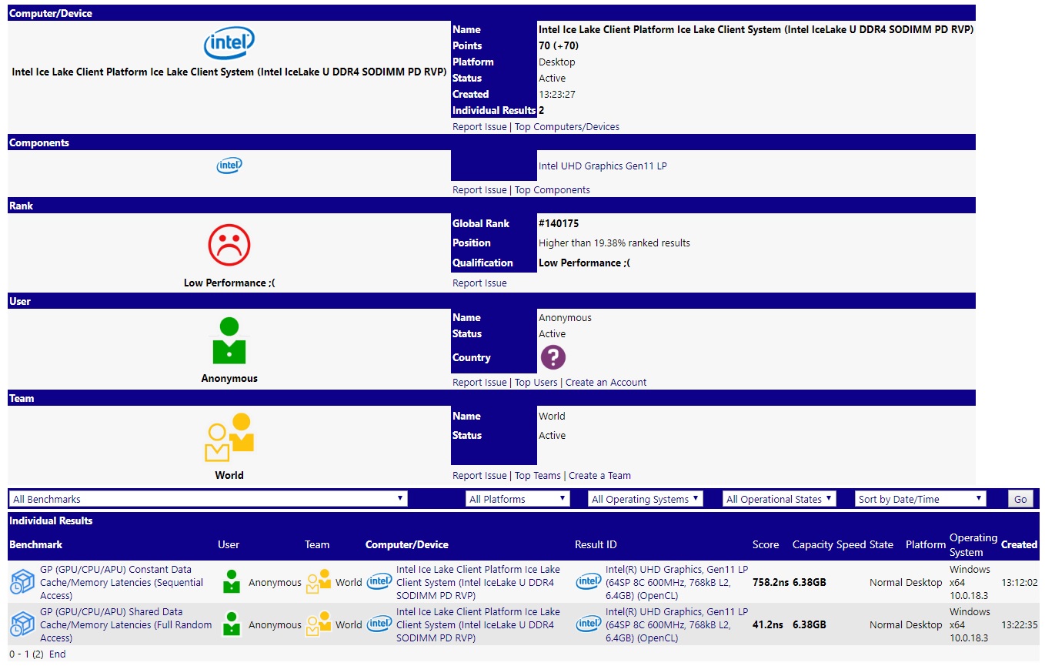The image size is (1045, 666).
Task: Click Intel Result ID icon in 758.2ns row
Action: (589, 581)
